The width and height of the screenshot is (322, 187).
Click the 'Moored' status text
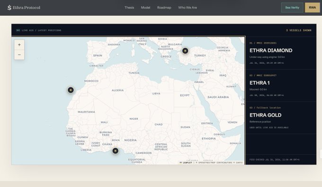pos(254,89)
